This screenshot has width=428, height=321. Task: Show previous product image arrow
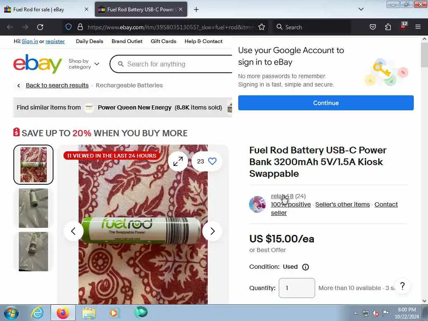[x=74, y=231]
